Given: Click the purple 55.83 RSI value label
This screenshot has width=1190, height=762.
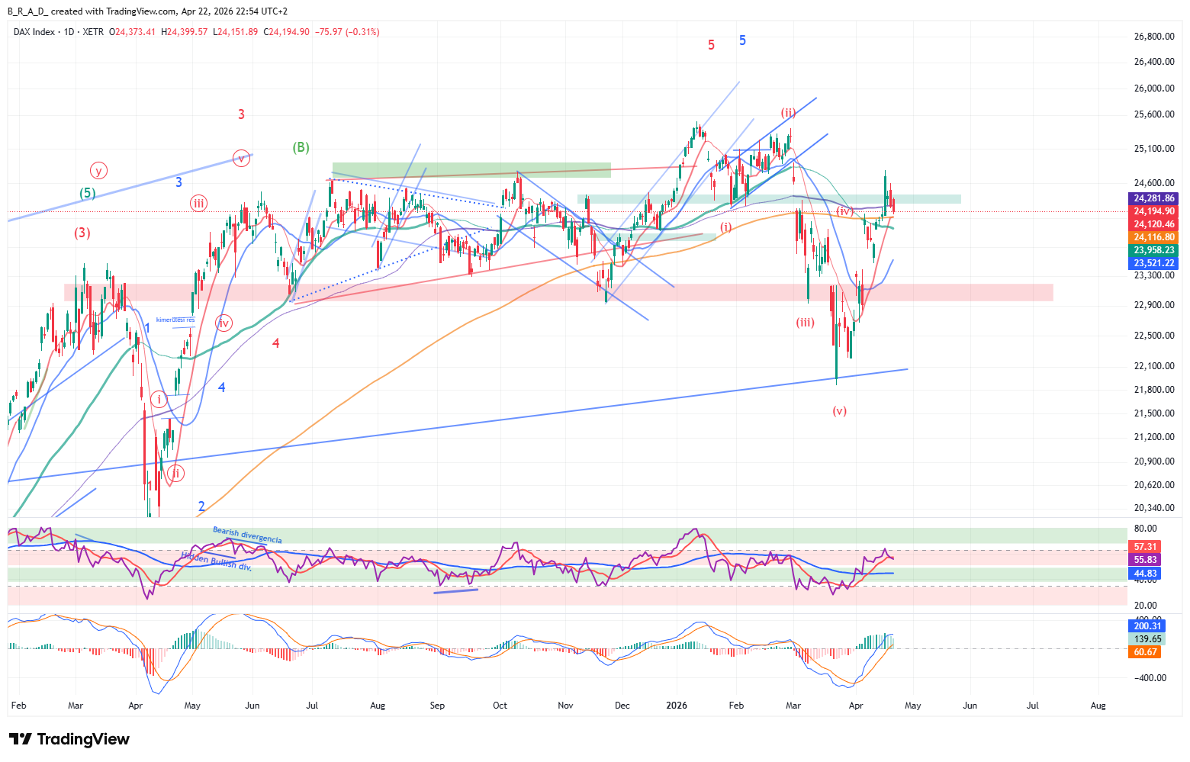Looking at the screenshot, I should click(x=1145, y=560).
